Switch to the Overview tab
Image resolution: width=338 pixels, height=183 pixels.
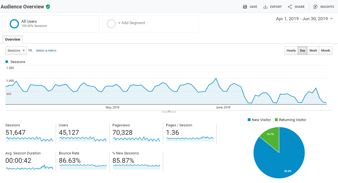[x=12, y=39]
